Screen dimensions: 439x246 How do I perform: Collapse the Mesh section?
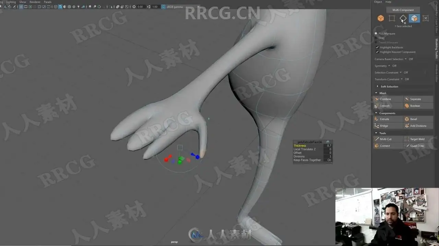click(x=376, y=93)
